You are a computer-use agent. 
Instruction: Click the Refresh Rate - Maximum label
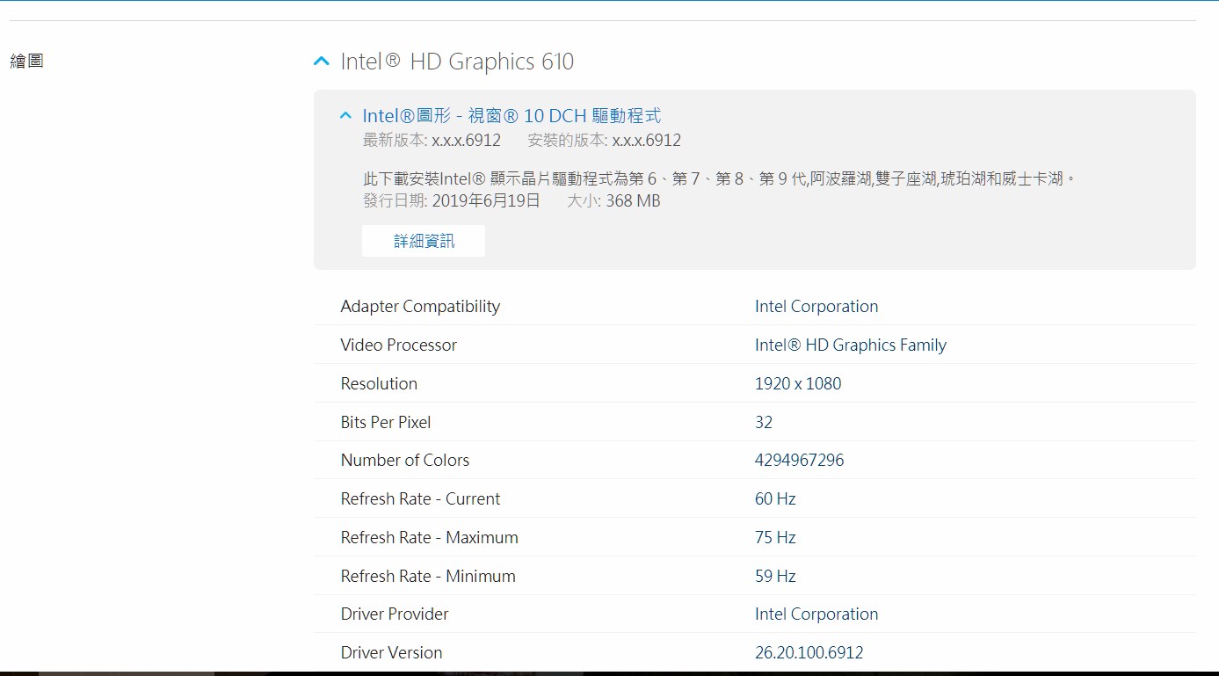pos(429,538)
